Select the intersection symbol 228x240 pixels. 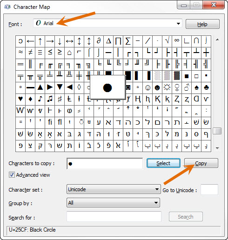tap(196, 41)
